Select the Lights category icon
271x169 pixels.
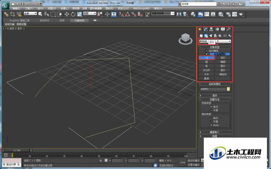[211, 36]
